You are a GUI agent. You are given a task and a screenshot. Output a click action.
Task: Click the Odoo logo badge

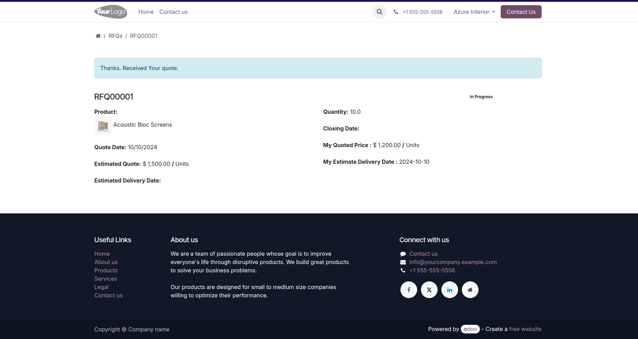[470, 329]
